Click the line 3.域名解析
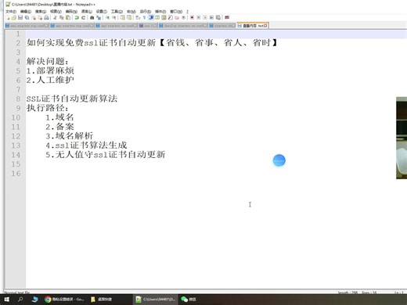This screenshot has width=407, height=305. click(x=70, y=136)
